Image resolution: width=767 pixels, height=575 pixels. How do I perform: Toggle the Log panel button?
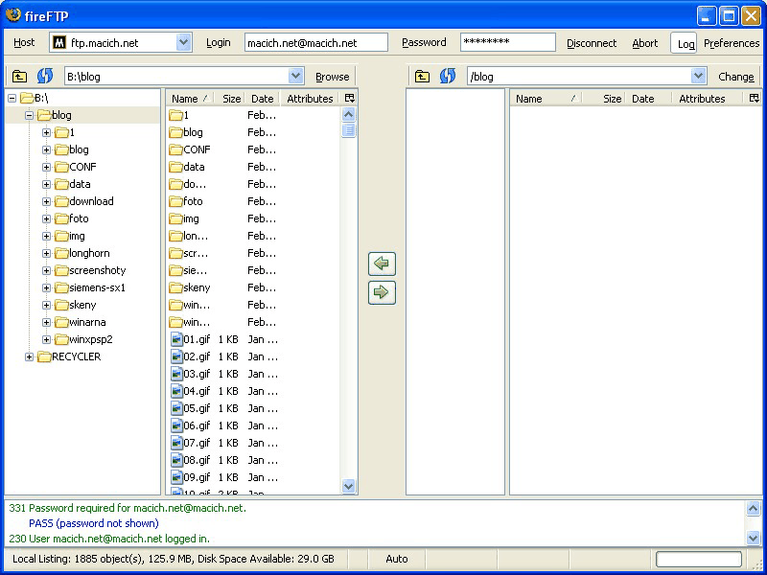(x=684, y=43)
